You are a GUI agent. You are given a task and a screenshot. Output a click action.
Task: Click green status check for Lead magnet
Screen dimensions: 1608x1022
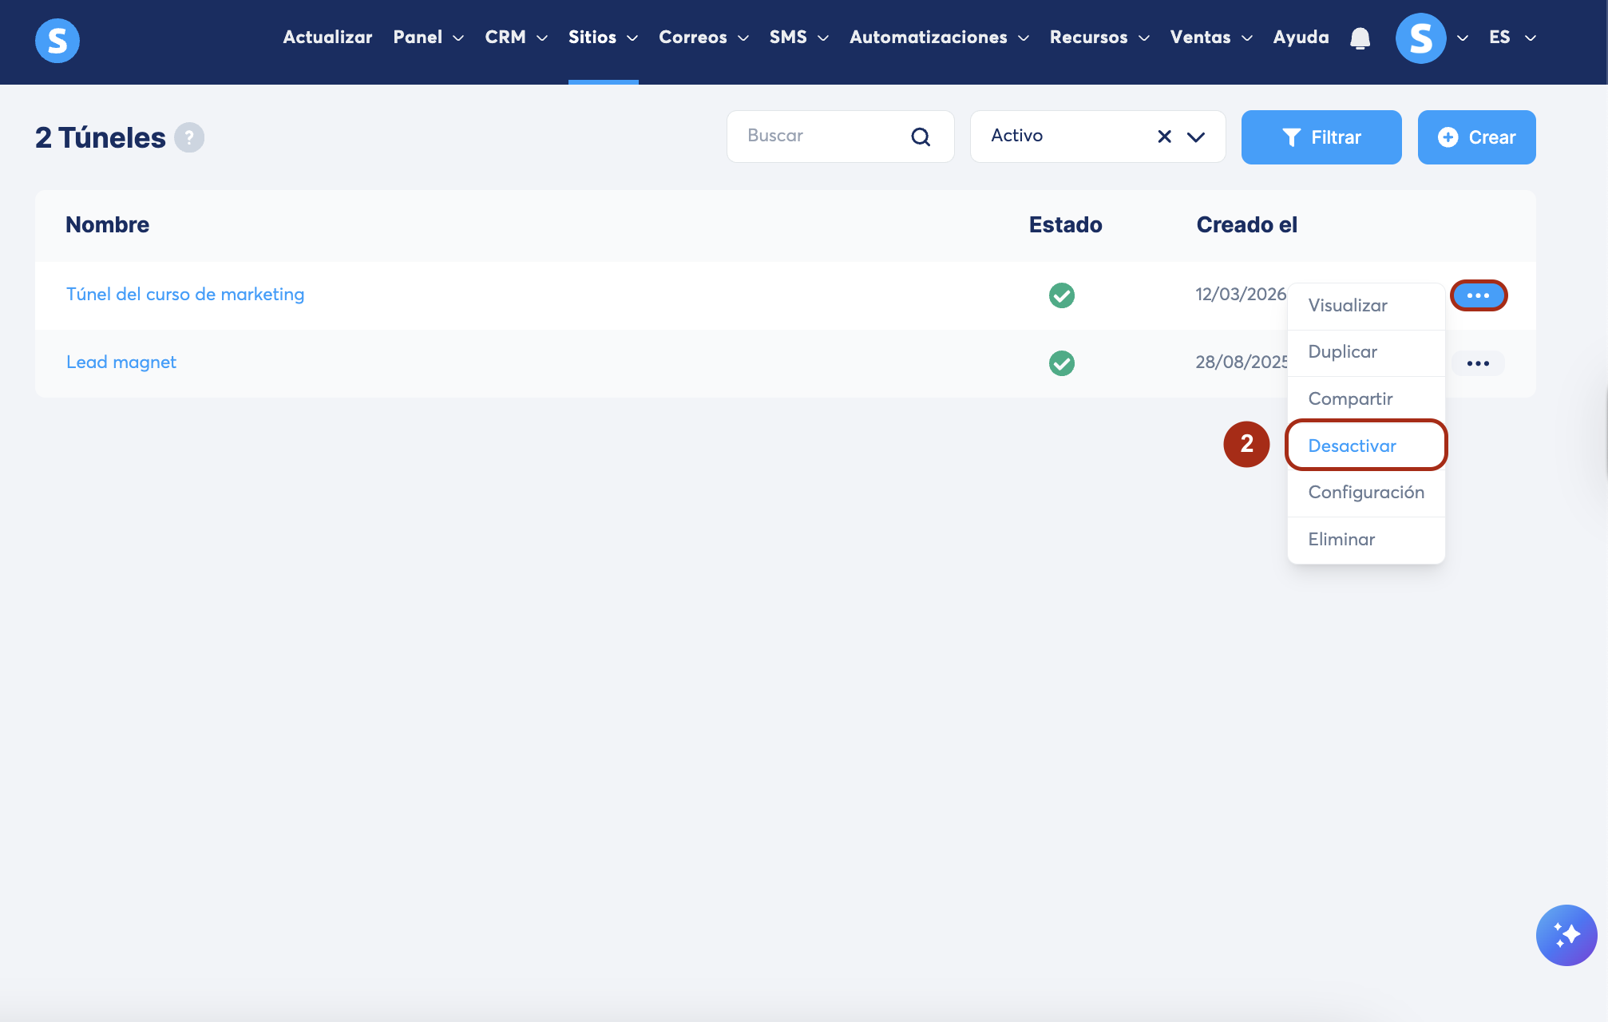[1061, 363]
